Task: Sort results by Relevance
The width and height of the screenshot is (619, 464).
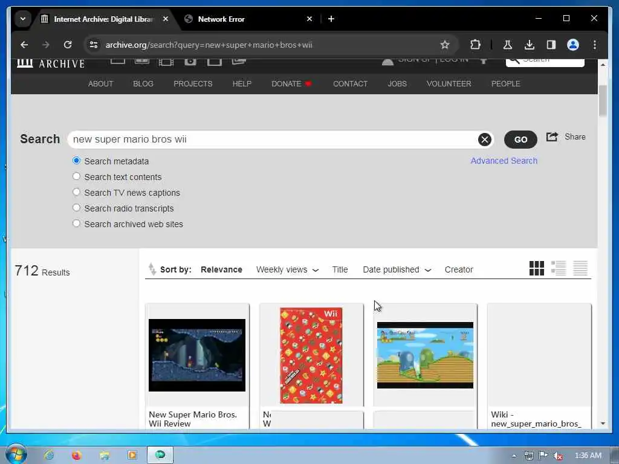Action: point(221,269)
